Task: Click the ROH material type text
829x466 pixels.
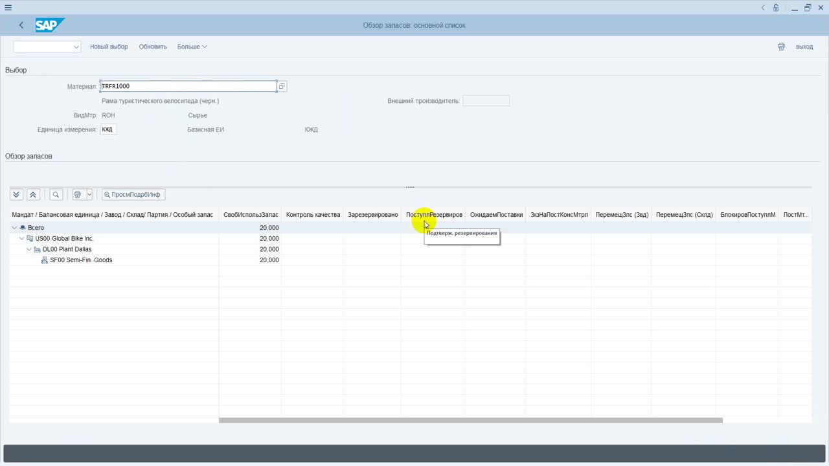Action: coord(108,115)
